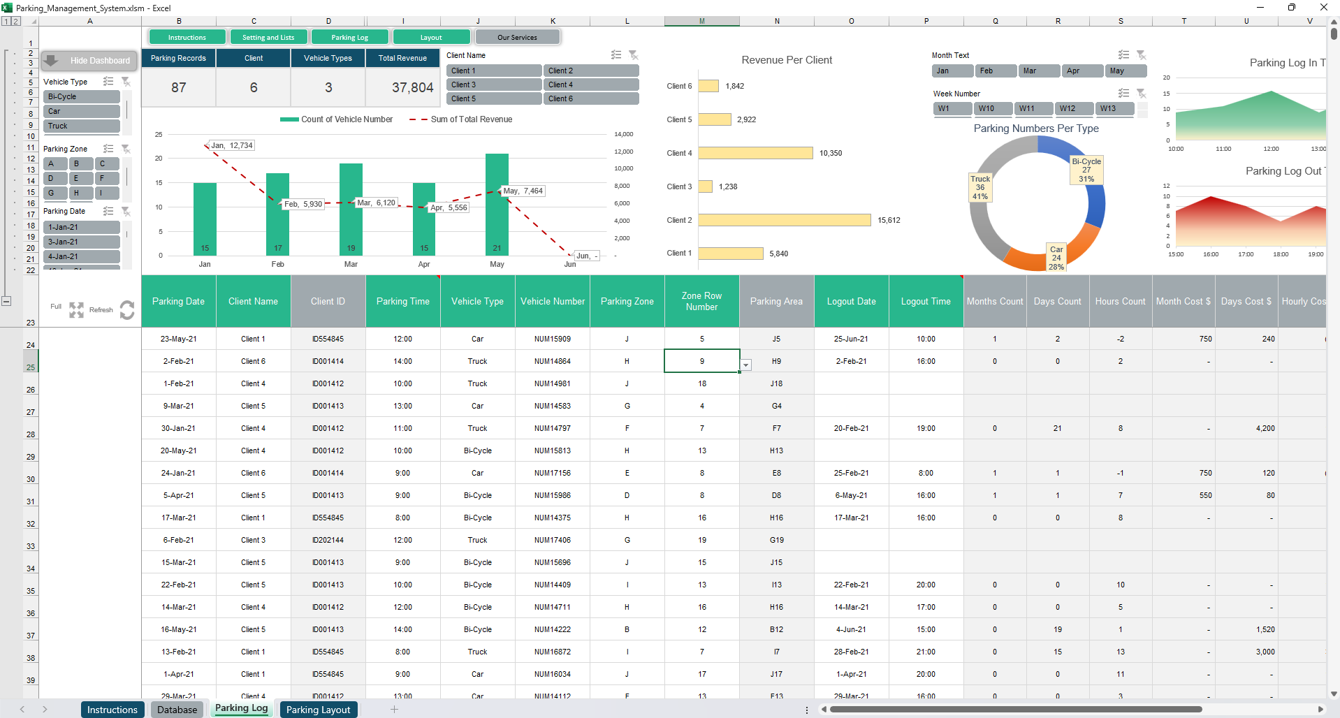This screenshot has width=1340, height=718.
Task: Toggle the Truck vehicle type filter
Action: click(x=81, y=126)
